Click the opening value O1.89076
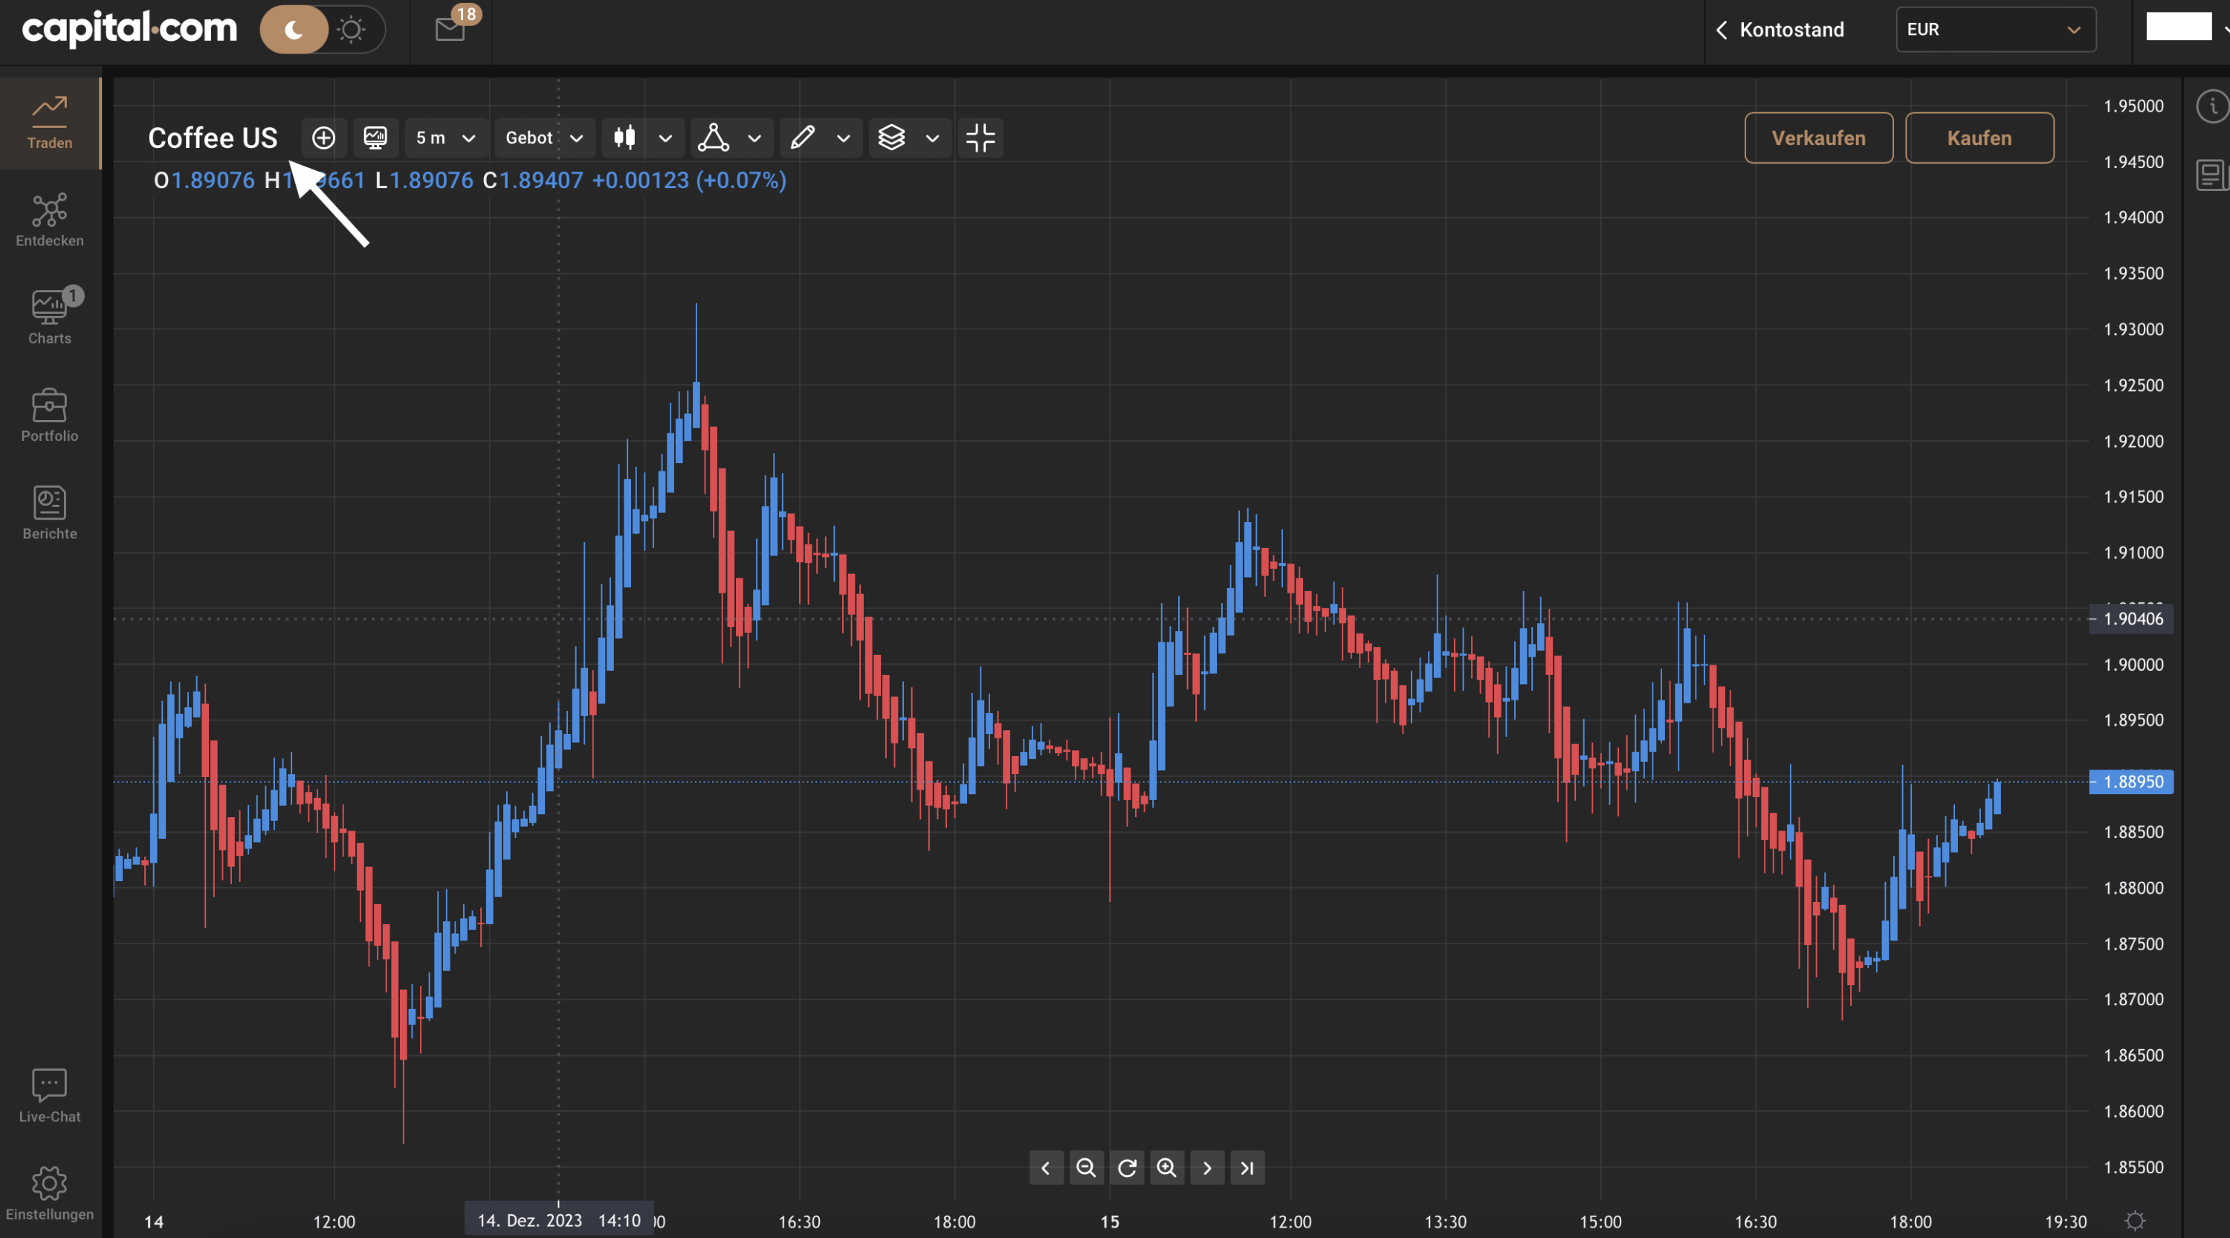 click(x=204, y=180)
